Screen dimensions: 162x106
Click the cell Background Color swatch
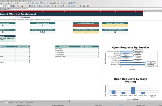point(84,6)
